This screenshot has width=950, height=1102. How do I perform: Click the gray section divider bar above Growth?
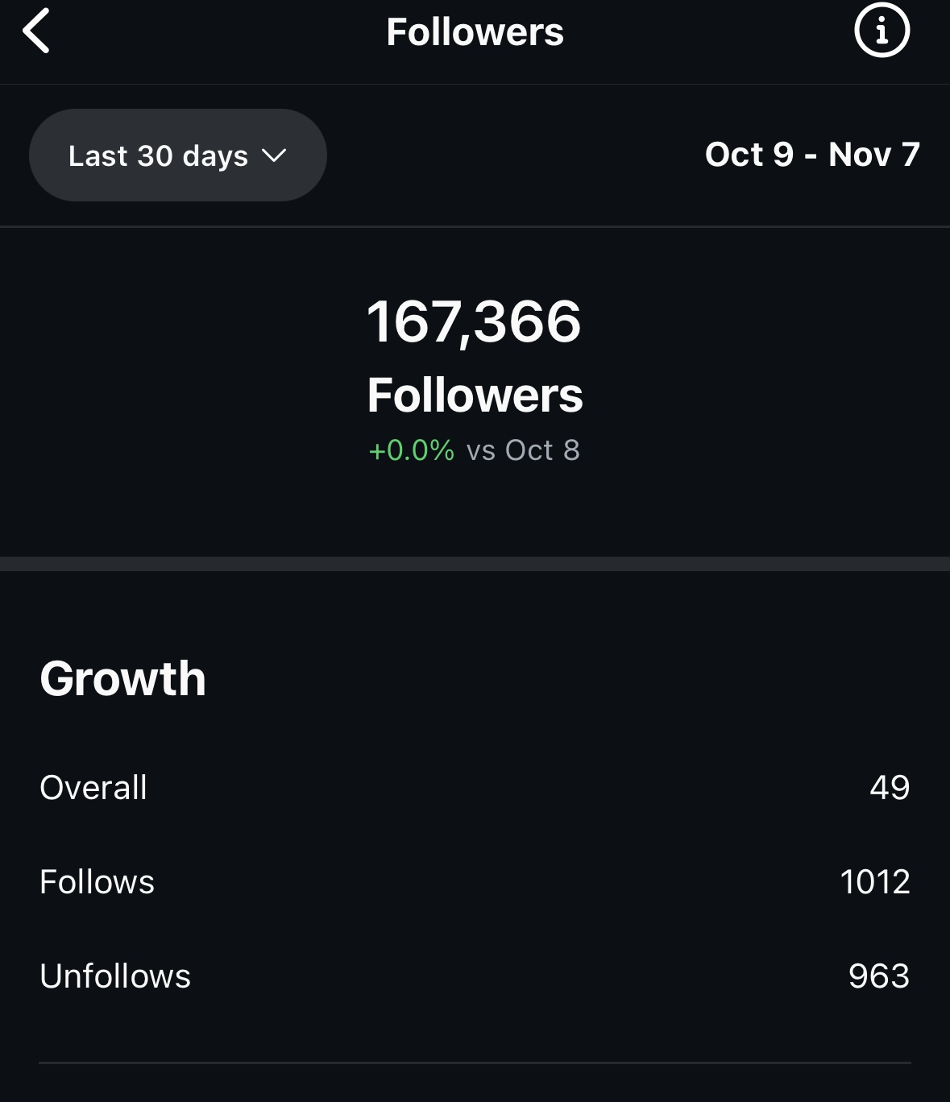475,563
